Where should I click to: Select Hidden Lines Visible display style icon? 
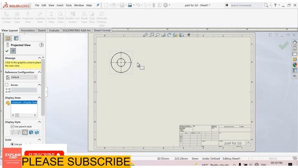click(19, 132)
